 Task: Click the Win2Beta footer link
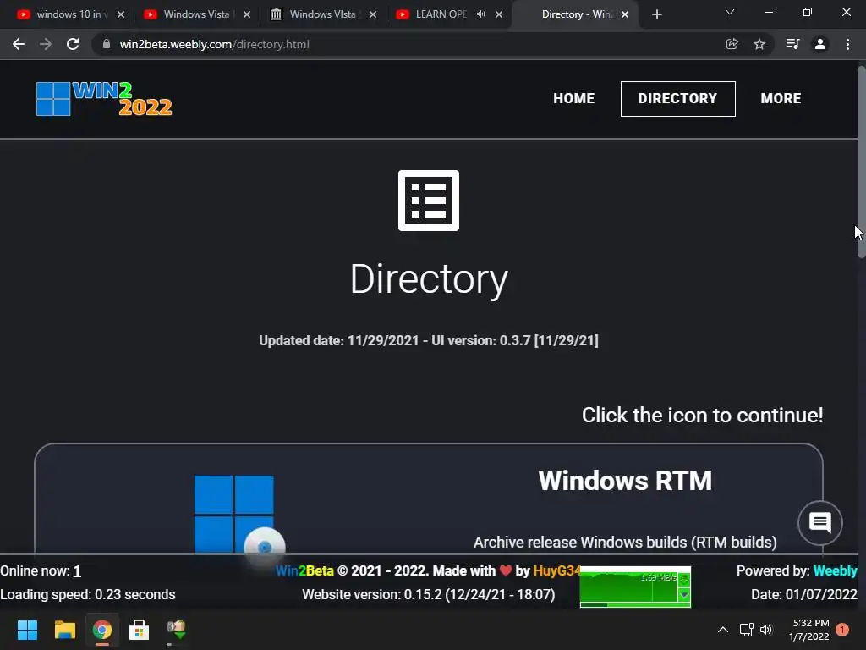pyautogui.click(x=304, y=571)
